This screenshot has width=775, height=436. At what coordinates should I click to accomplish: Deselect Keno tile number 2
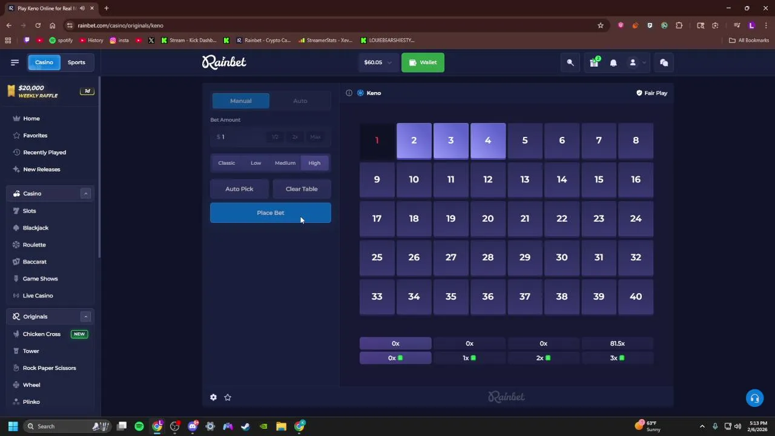[x=414, y=140]
